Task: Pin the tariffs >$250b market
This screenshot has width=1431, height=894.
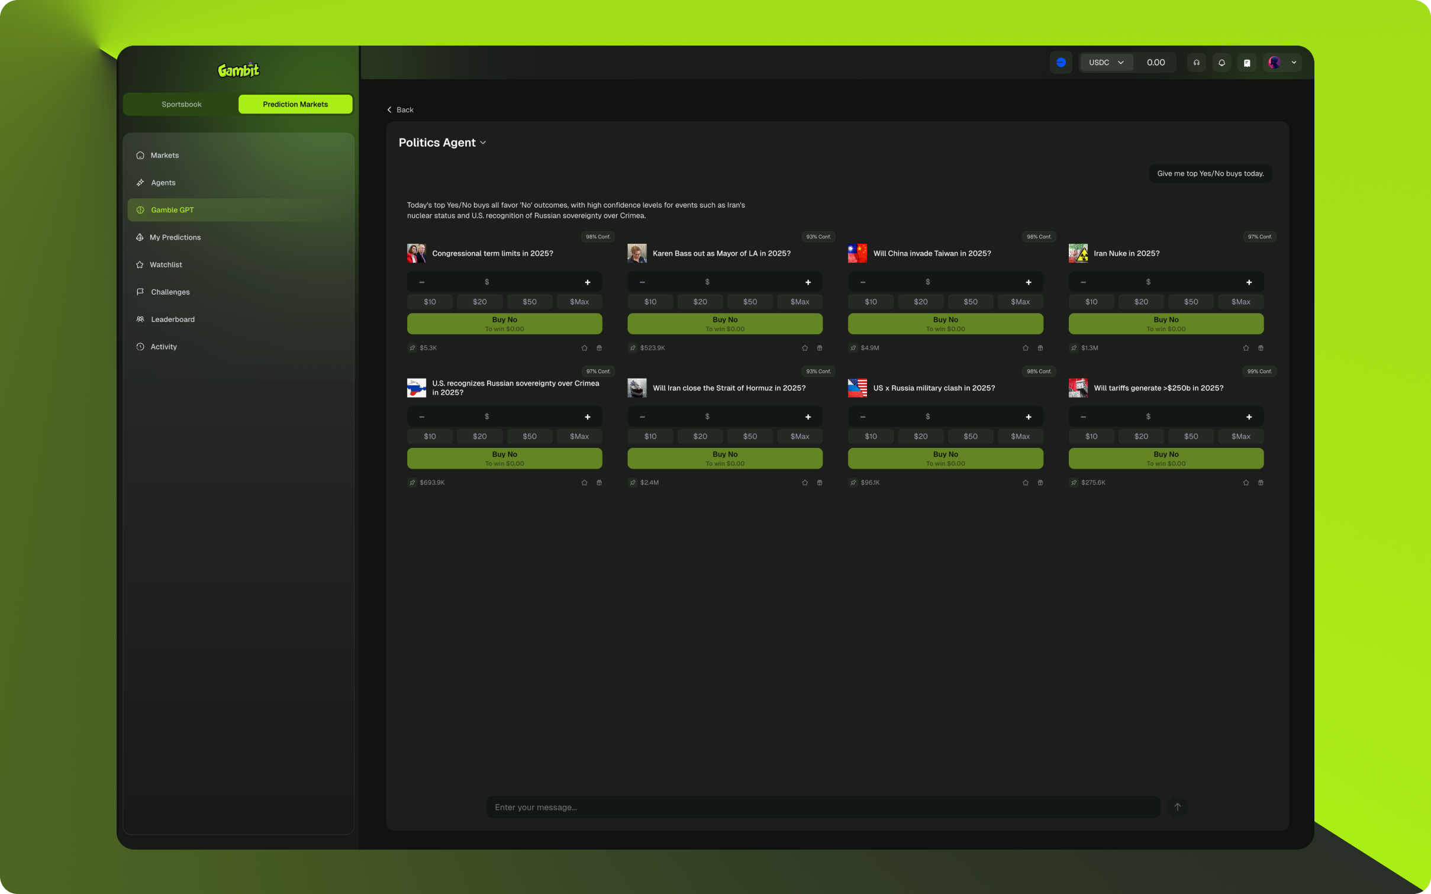Action: pyautogui.click(x=1074, y=483)
